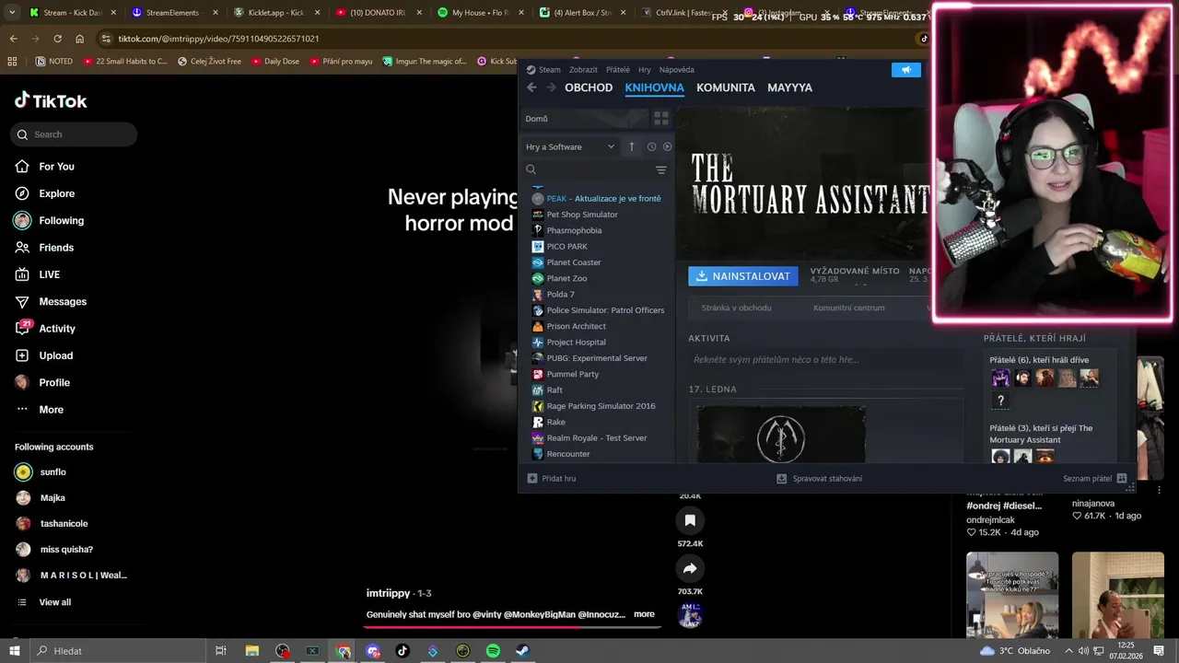Go to browser home page
Viewport: 1179px width, 663px height.
pyautogui.click(x=80, y=39)
